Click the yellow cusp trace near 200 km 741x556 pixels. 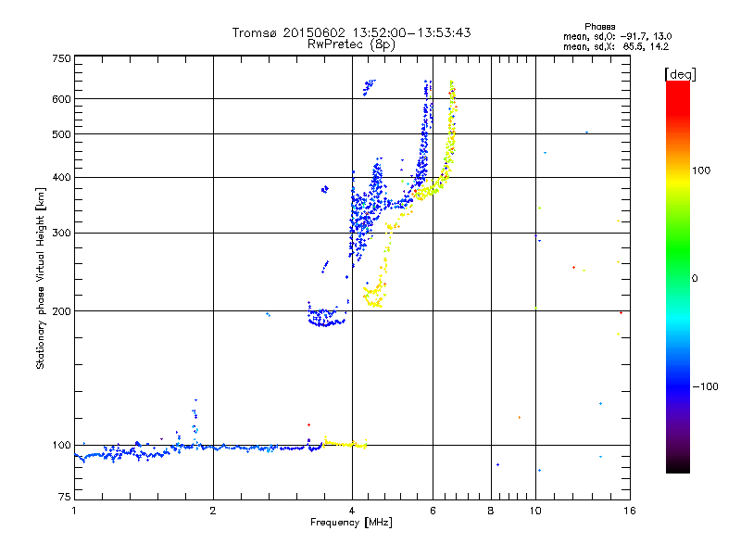(374, 297)
